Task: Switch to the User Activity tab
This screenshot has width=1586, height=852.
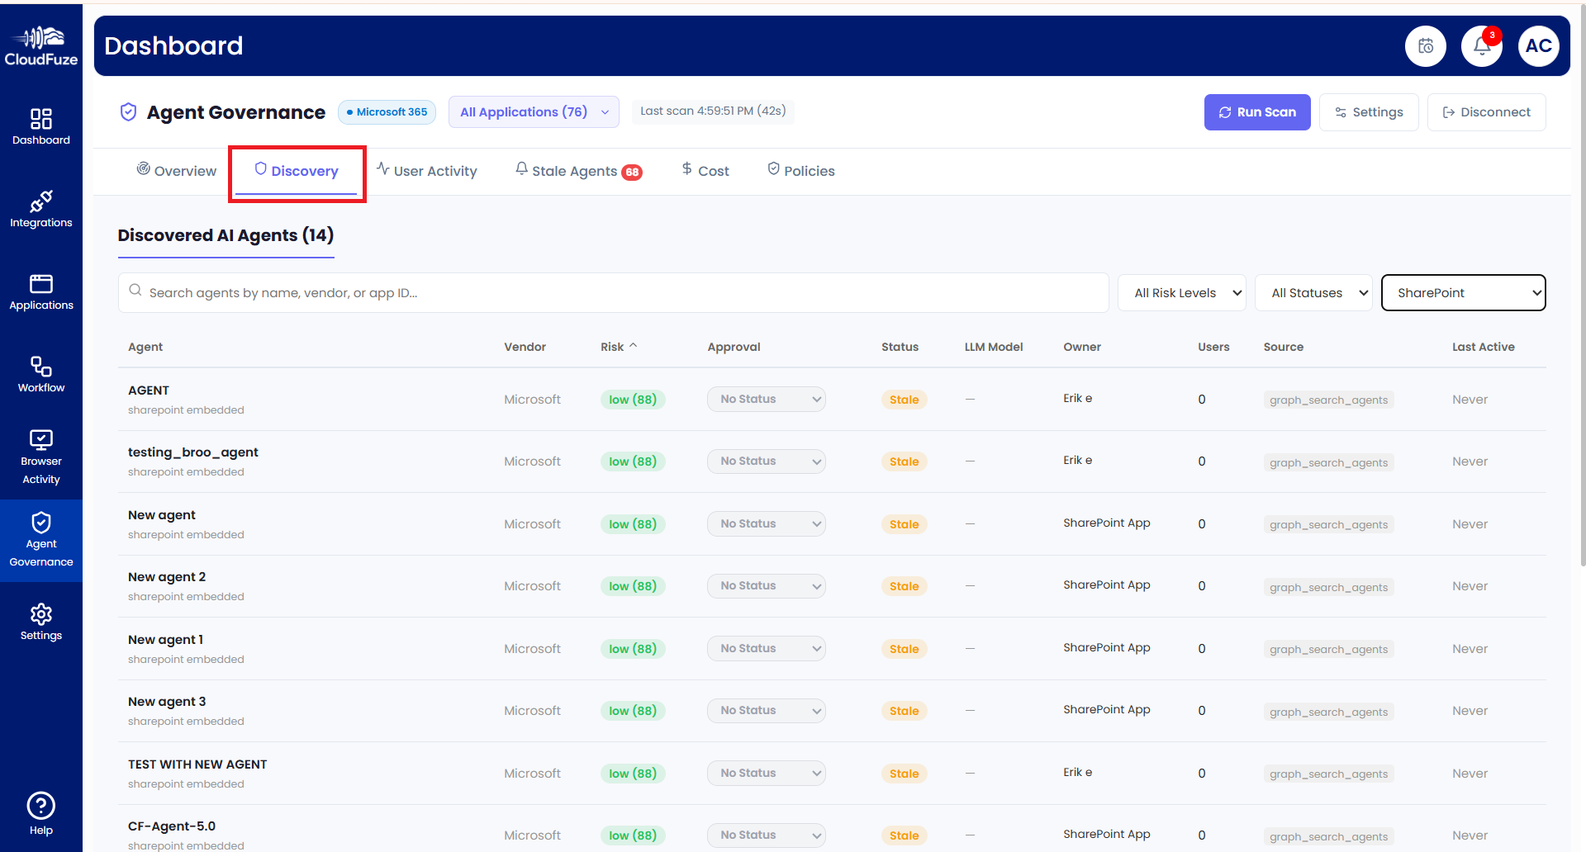Action: (427, 170)
